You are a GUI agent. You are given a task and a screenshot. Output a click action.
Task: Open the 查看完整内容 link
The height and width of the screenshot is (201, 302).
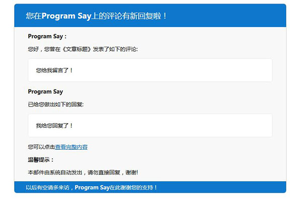click(71, 147)
